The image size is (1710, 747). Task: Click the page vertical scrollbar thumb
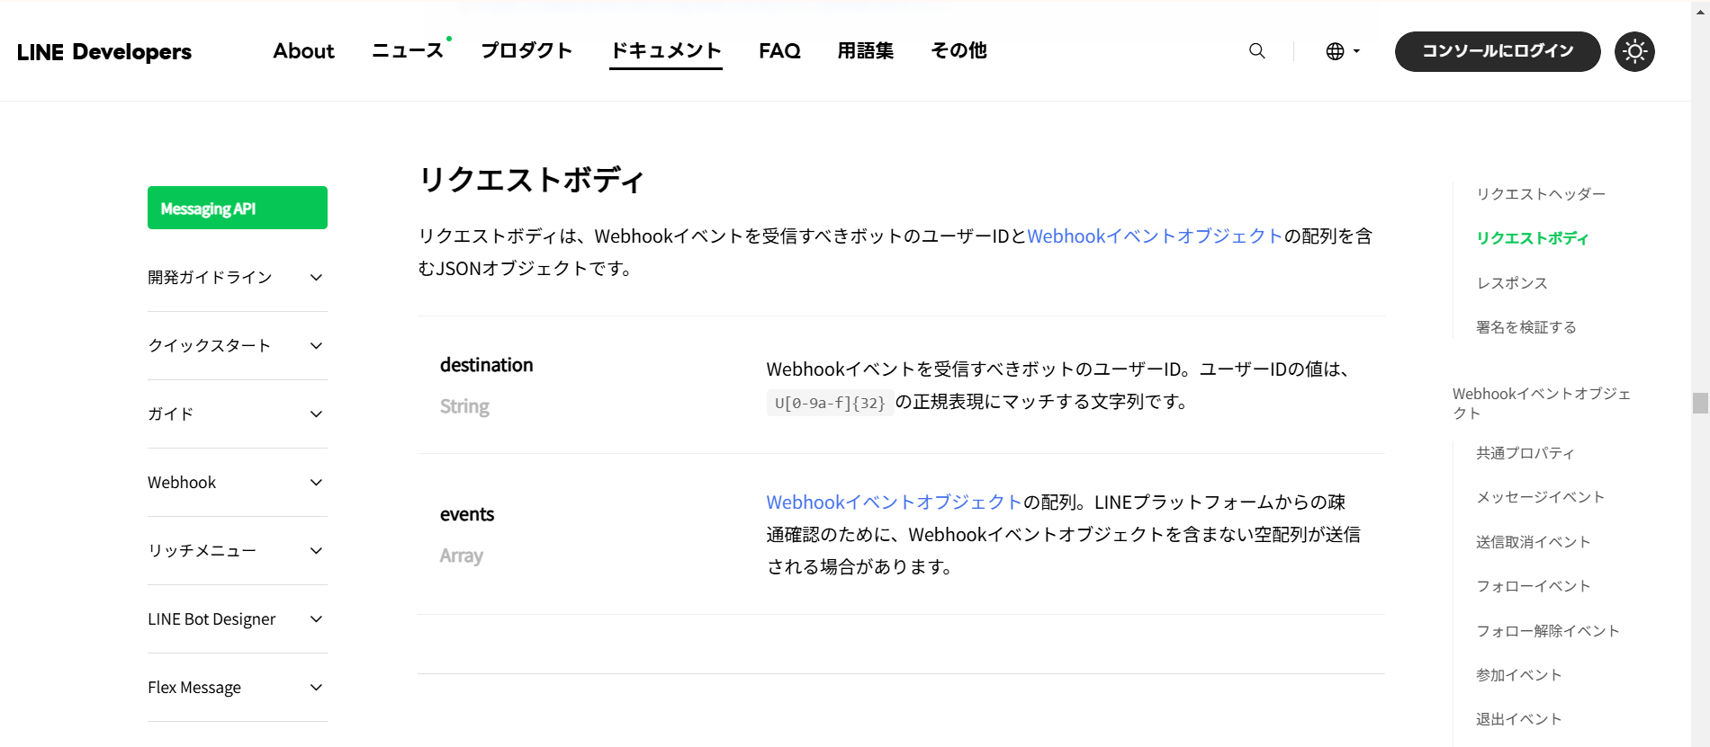(1699, 403)
